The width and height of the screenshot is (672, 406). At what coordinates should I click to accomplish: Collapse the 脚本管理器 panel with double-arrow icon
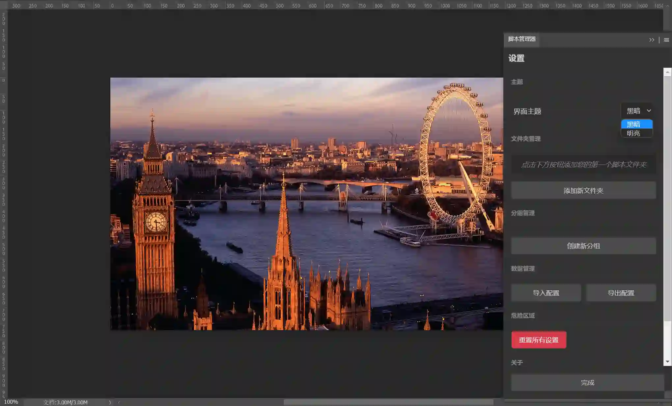click(x=651, y=40)
